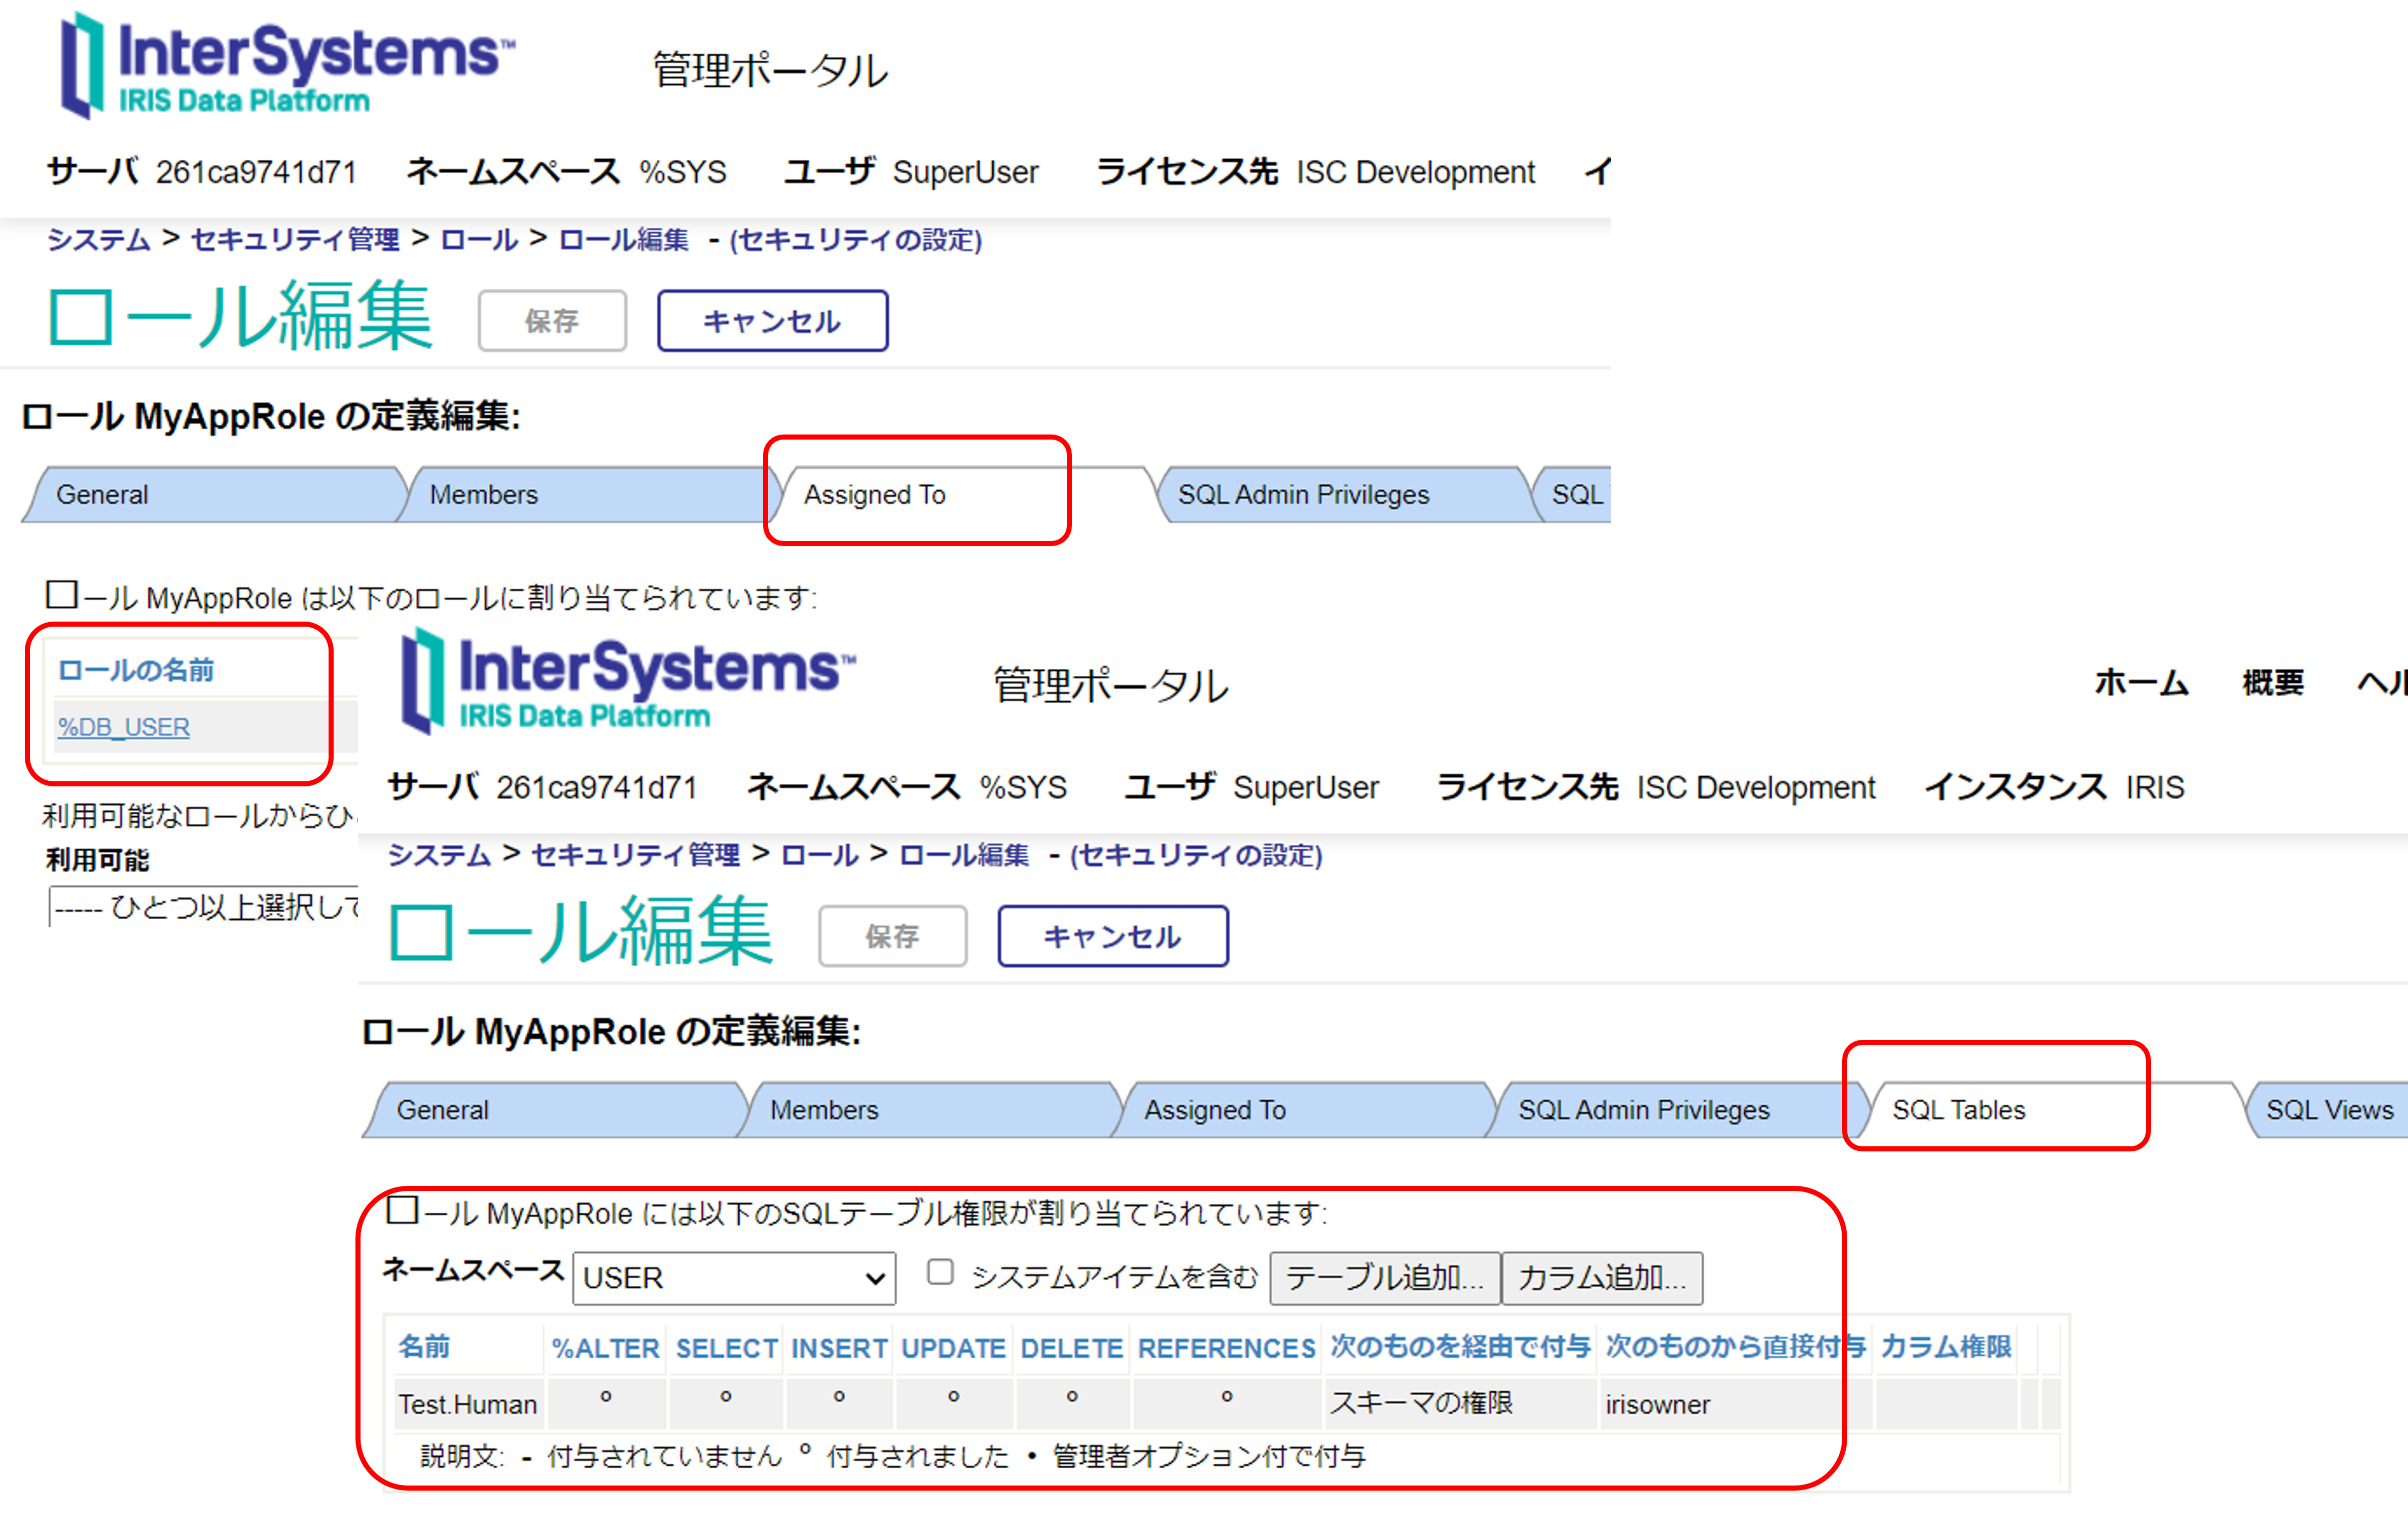Screen dimensions: 2408x1520
Task: Click the カラム追加... button
Action: [1601, 1278]
